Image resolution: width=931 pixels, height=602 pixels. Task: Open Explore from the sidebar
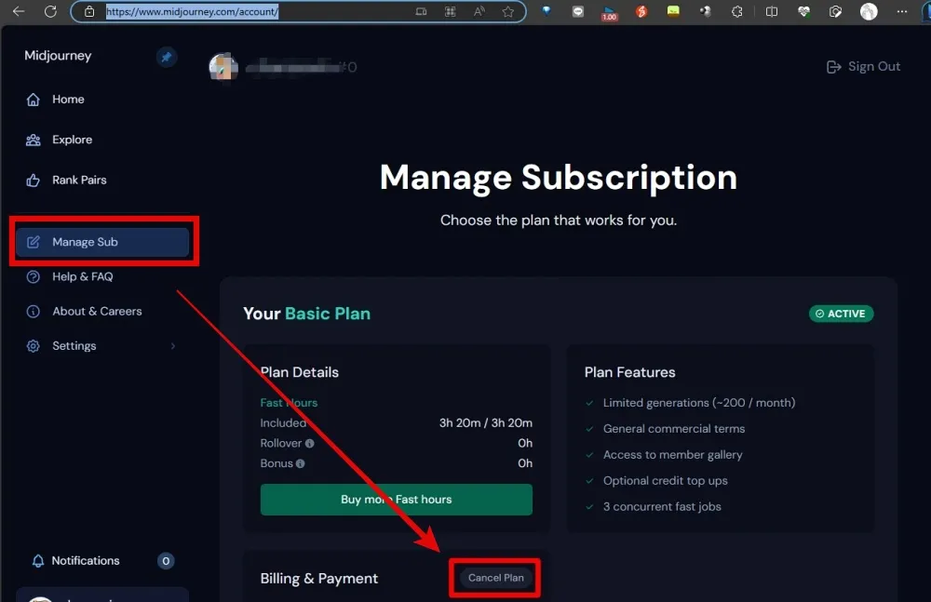(x=72, y=140)
